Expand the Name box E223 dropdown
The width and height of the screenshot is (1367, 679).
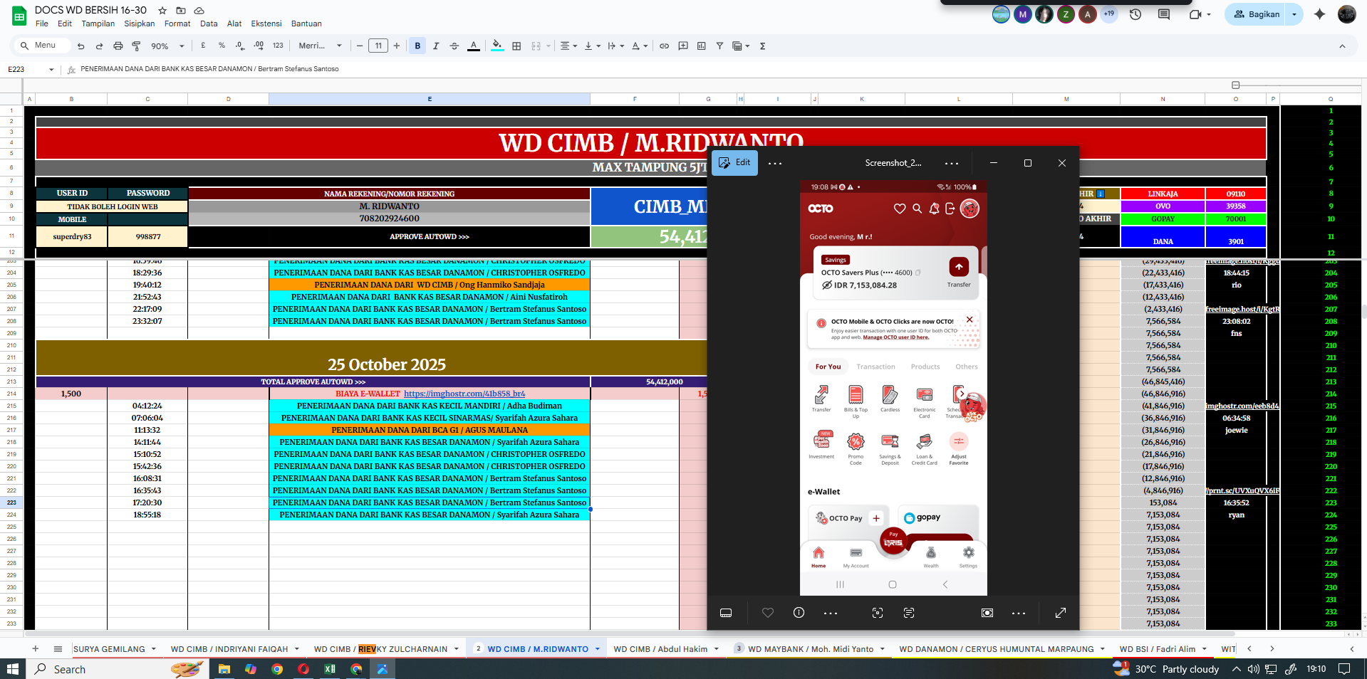51,70
